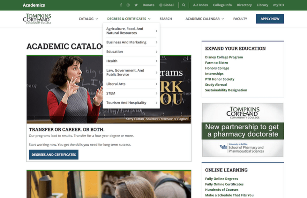Select Business And Marketing menu entry
The width and height of the screenshot is (307, 198).
tap(131, 42)
